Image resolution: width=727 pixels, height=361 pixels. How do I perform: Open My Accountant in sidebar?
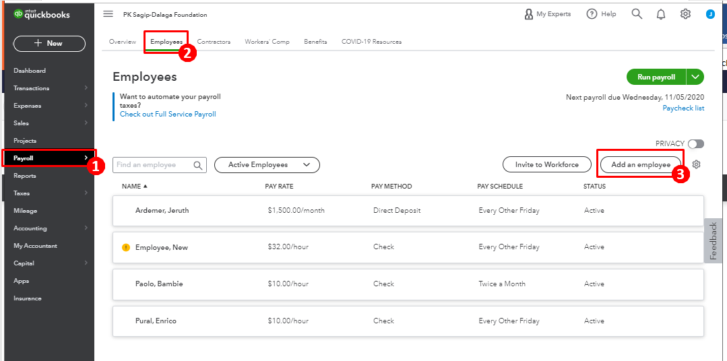coord(35,246)
